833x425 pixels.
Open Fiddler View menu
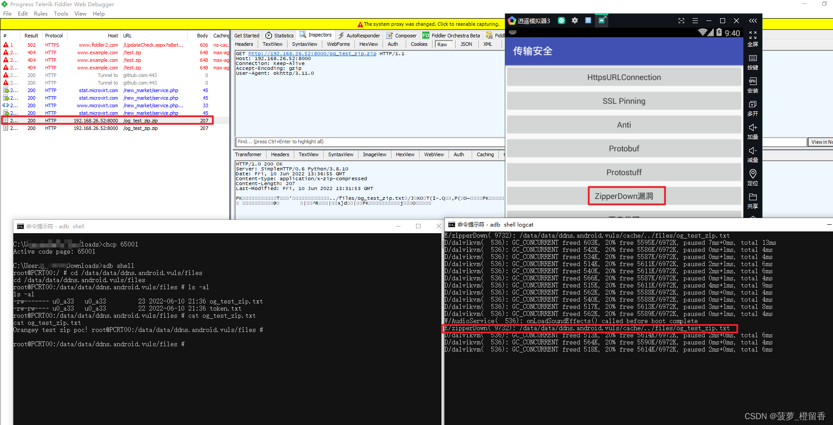(80, 13)
